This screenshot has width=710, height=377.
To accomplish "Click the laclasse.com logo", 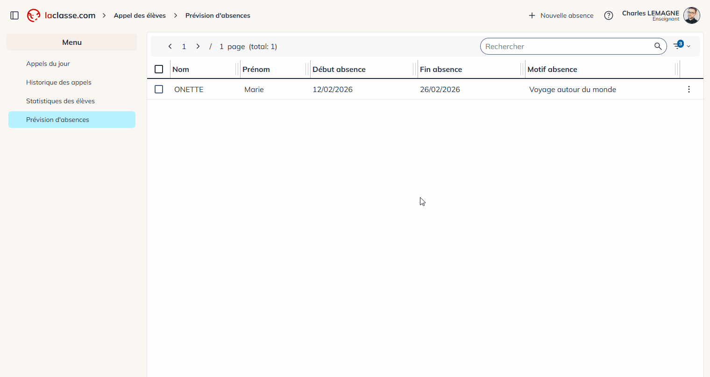I will pos(61,15).
